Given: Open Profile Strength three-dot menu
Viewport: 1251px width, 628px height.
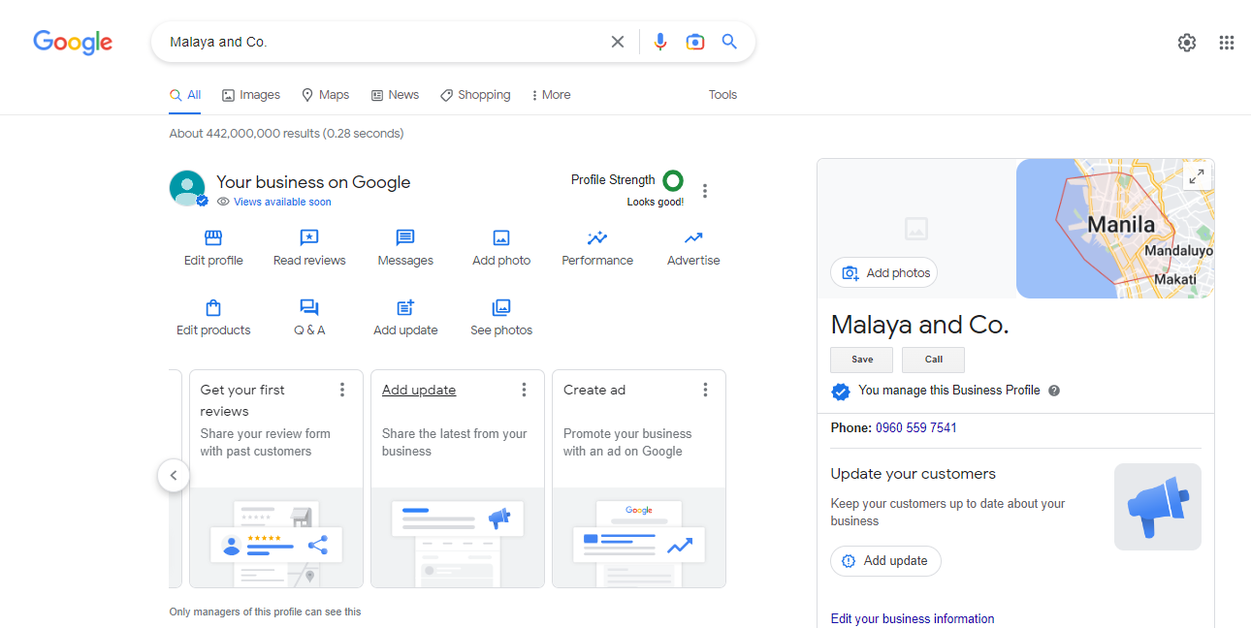Looking at the screenshot, I should (x=705, y=191).
